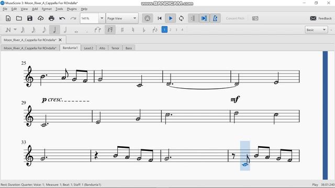Apply a tie to the note
Viewport: 335px width, 188px height.
(98, 30)
